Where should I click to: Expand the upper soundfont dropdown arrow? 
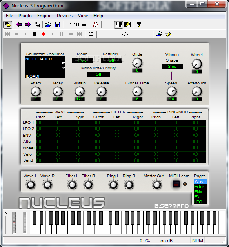coord(63,64)
